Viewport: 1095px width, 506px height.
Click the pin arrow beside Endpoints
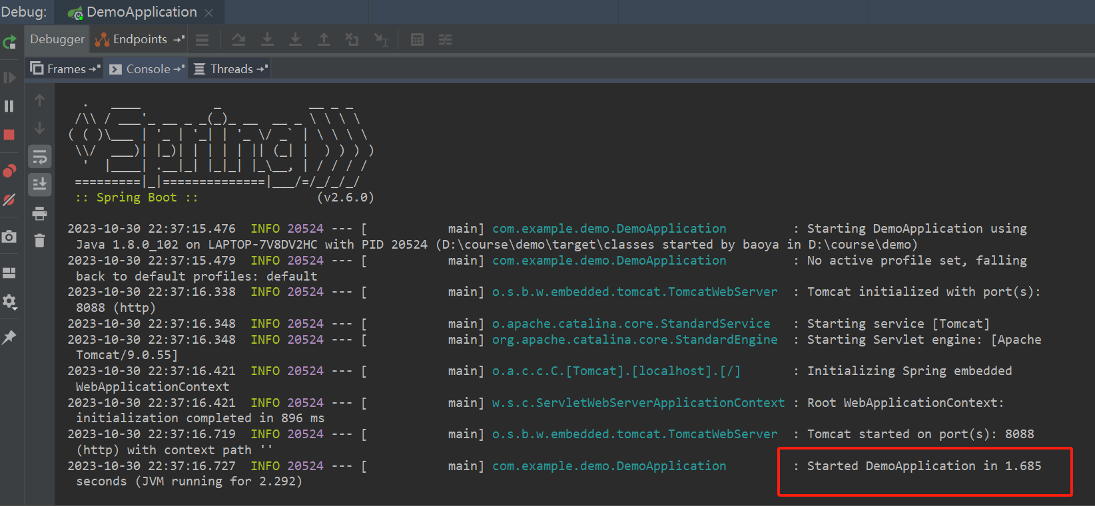179,40
